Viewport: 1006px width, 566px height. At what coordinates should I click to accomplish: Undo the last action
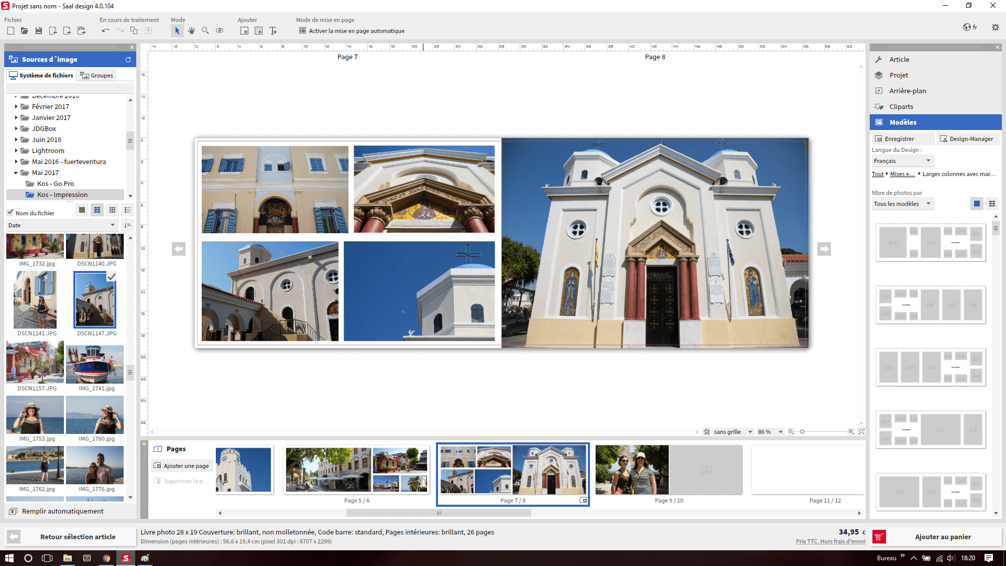point(105,30)
